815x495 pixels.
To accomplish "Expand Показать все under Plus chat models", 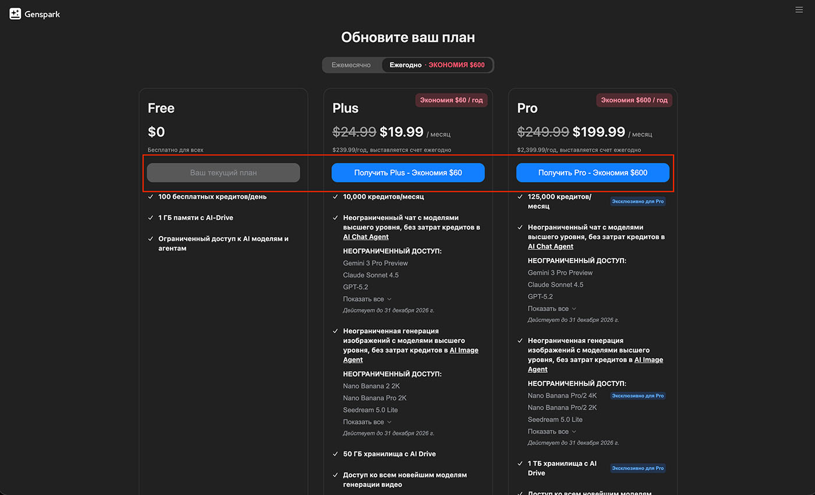I will [367, 299].
